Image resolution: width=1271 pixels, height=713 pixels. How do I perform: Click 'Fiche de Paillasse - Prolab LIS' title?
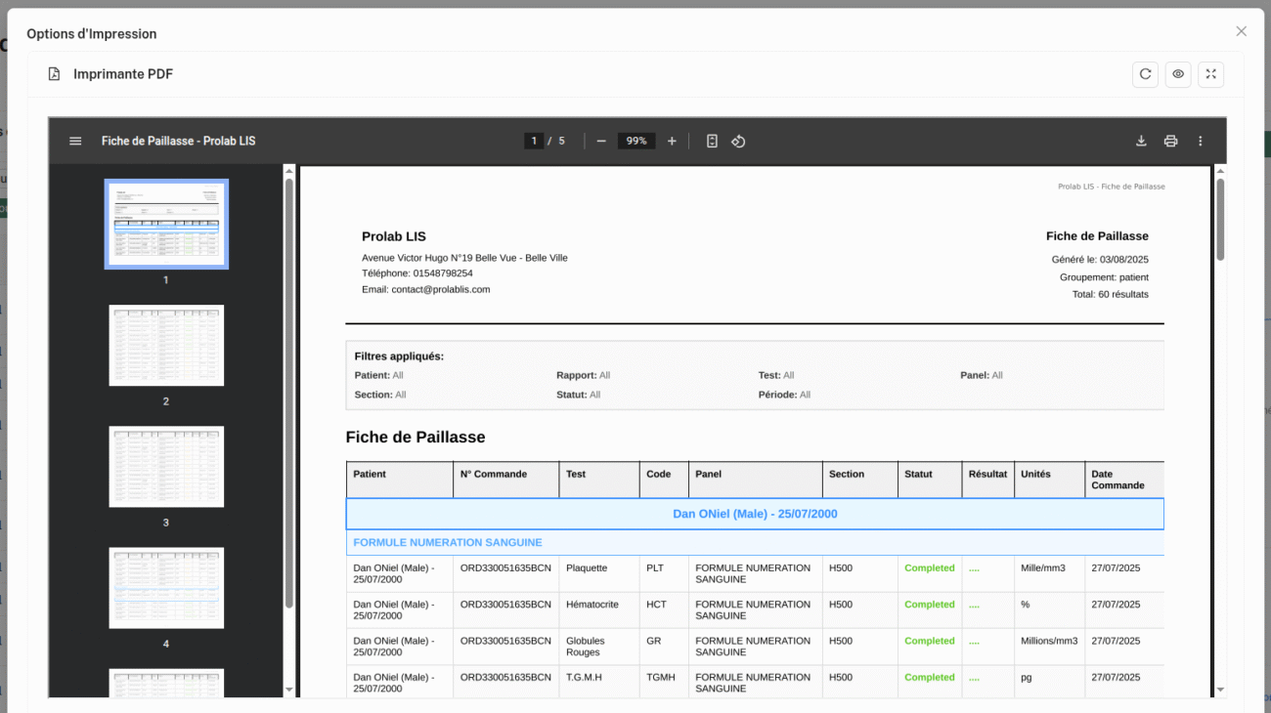[x=179, y=141]
